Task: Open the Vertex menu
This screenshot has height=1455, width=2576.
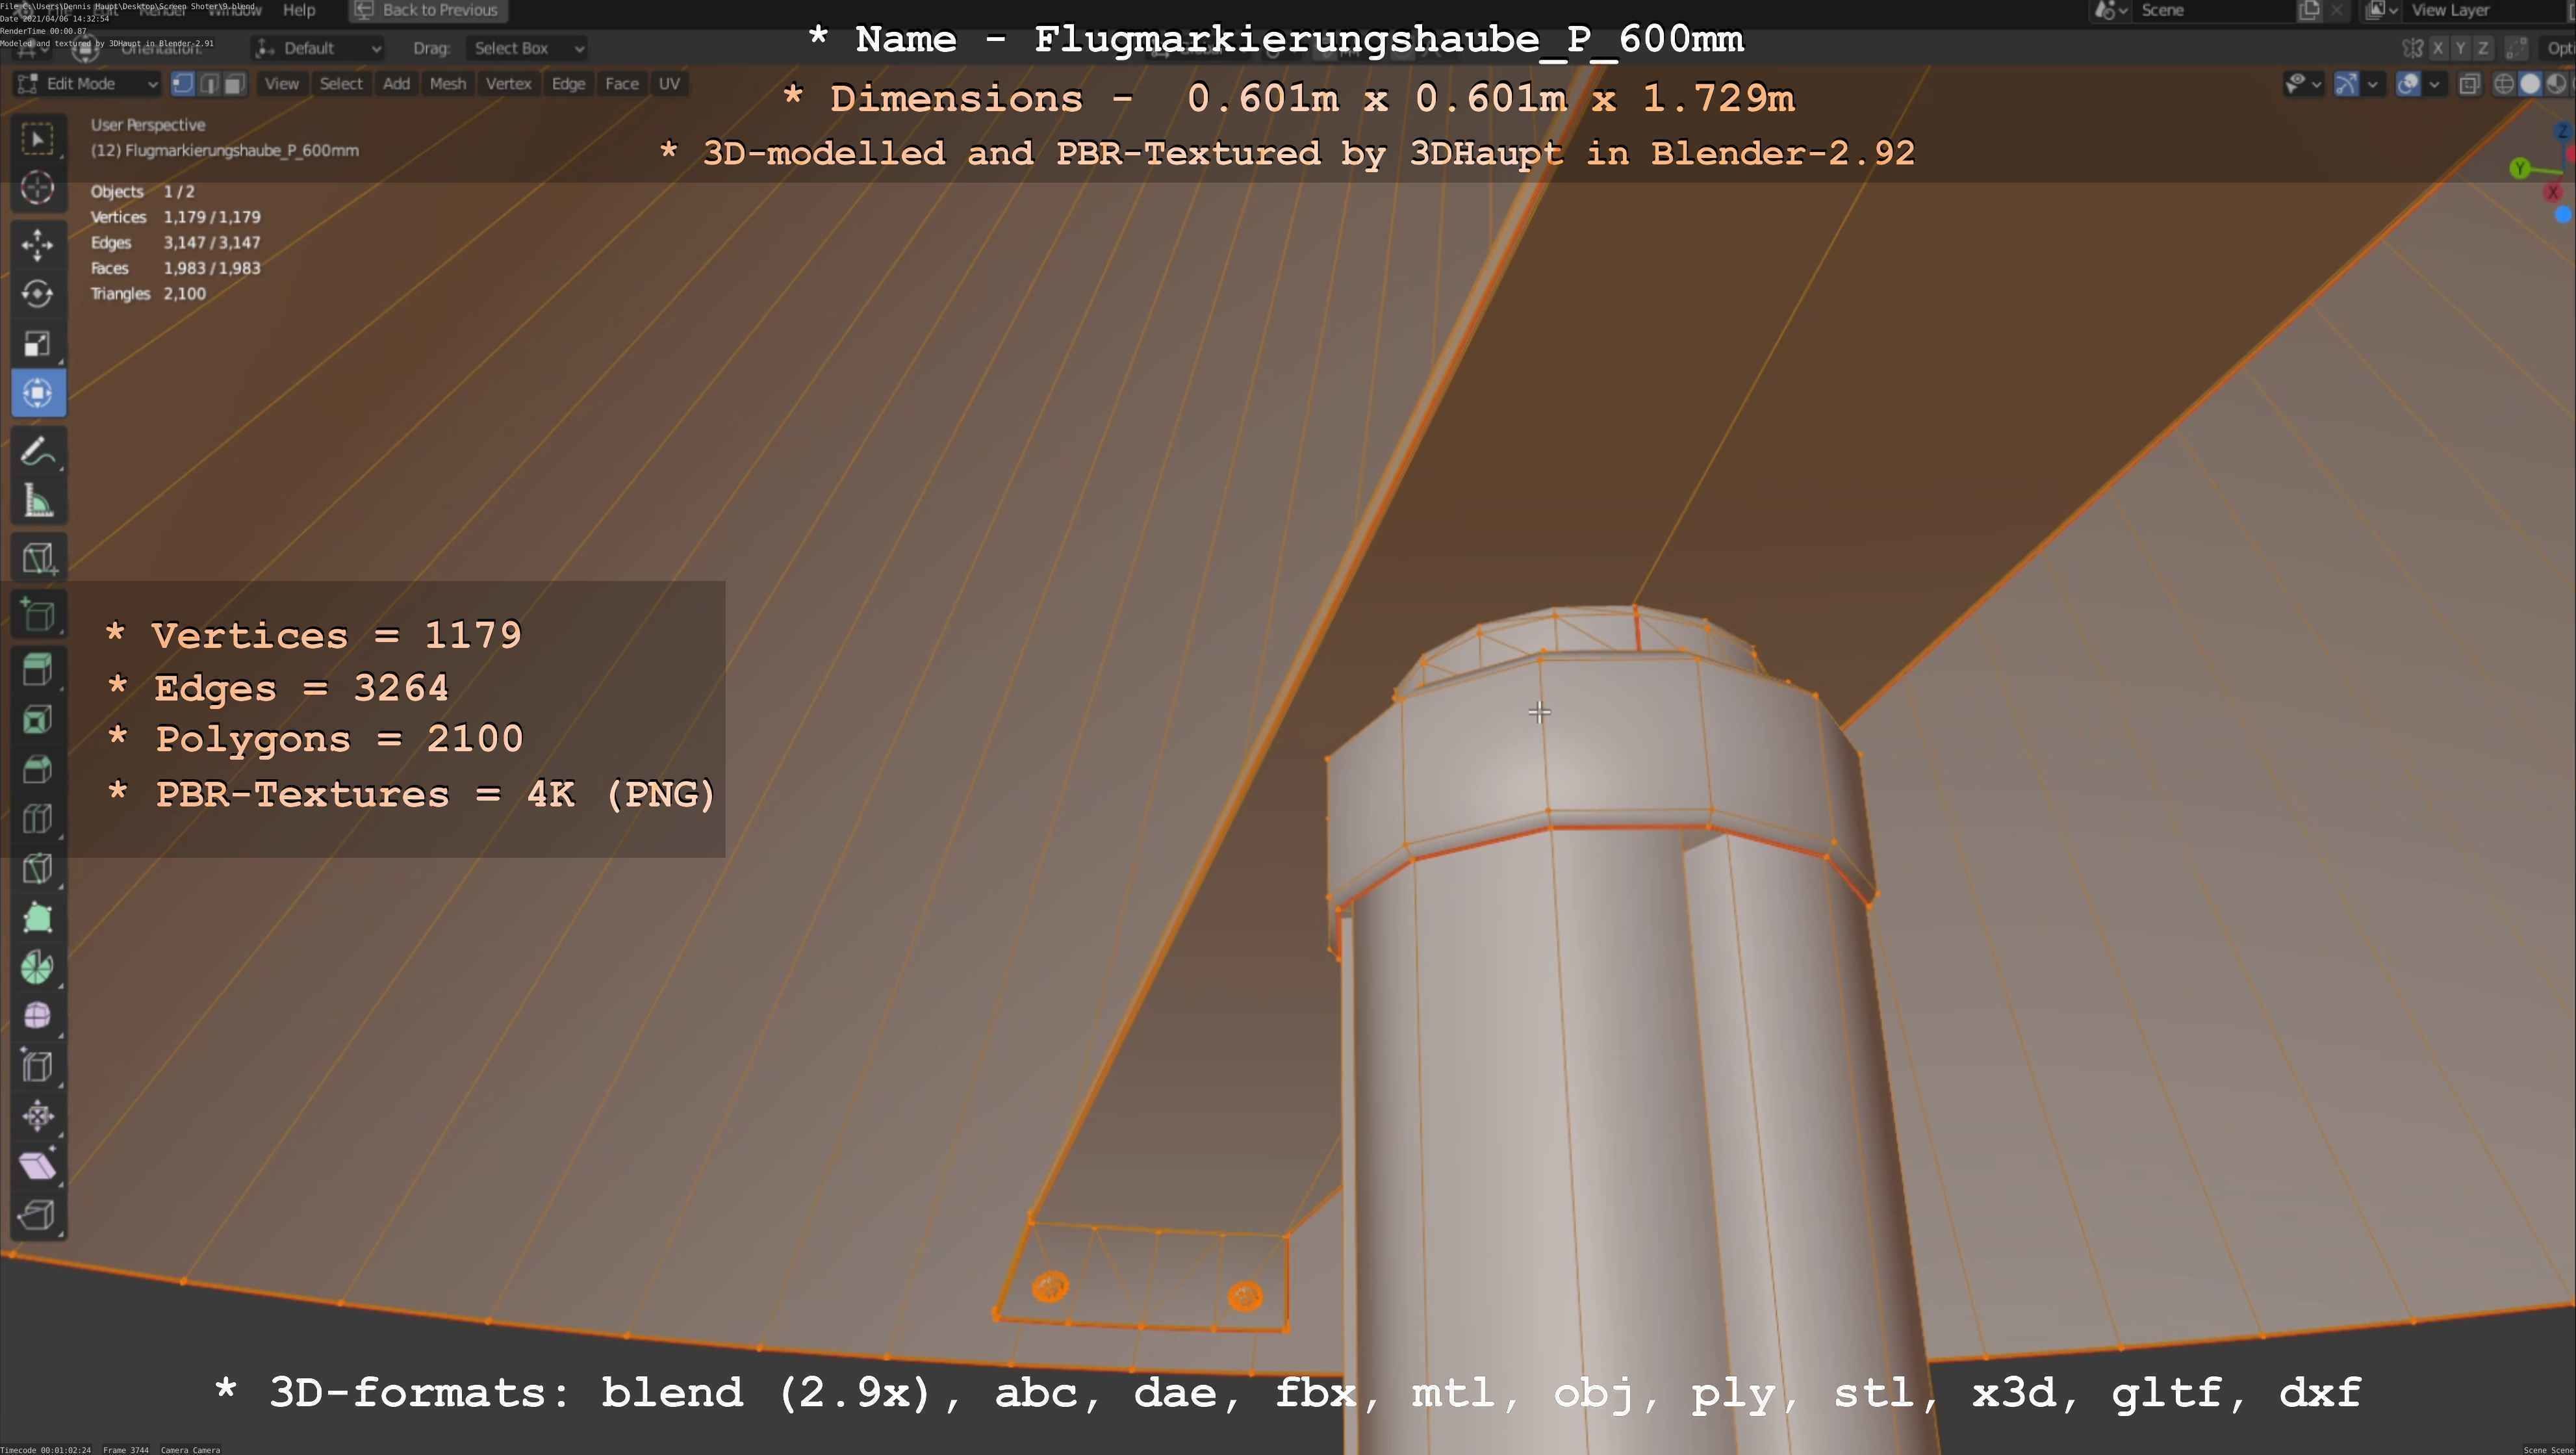Action: [x=508, y=84]
